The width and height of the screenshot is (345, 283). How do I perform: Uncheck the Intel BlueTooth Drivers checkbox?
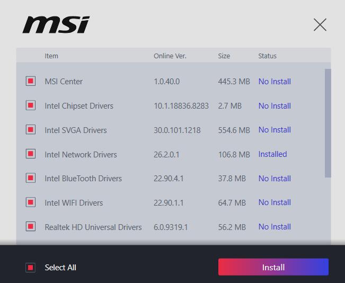pos(31,178)
